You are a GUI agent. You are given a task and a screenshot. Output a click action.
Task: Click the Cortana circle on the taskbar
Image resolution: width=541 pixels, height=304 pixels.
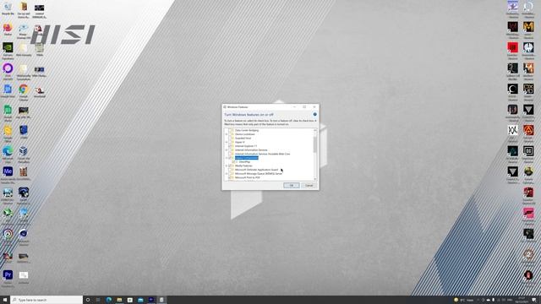[88, 300]
